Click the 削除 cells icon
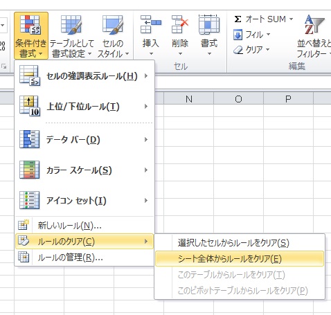 coord(180,24)
